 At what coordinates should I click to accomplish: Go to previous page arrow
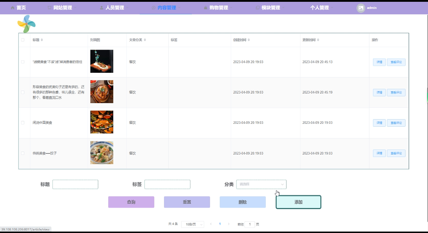(x=211, y=224)
